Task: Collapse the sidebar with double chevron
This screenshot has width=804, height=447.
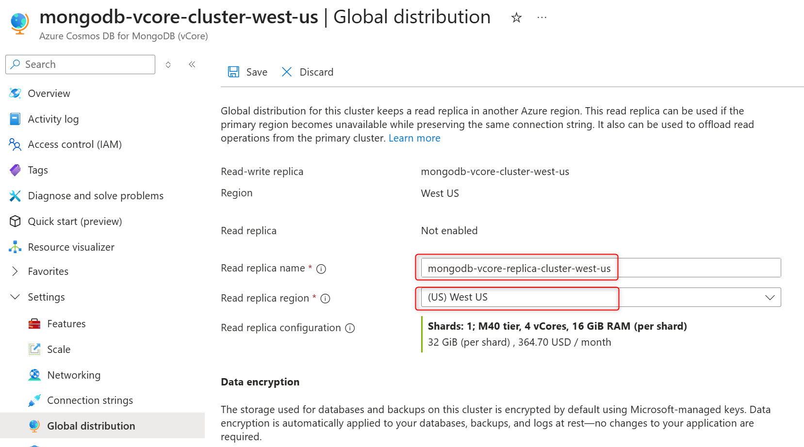Action: pos(192,64)
